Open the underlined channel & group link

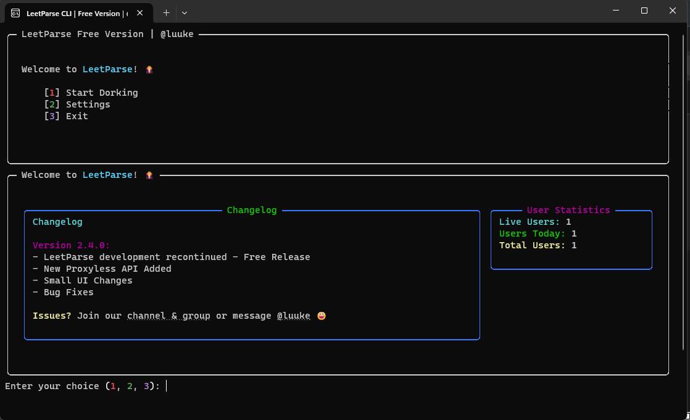pyautogui.click(x=168, y=316)
